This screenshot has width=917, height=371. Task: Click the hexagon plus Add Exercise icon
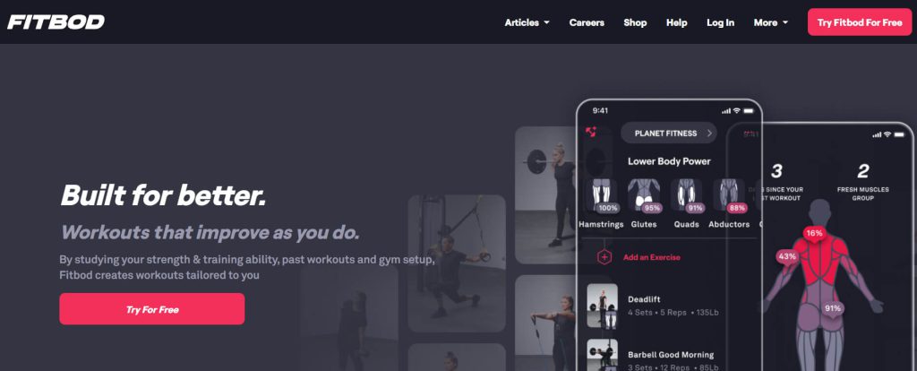tap(604, 257)
